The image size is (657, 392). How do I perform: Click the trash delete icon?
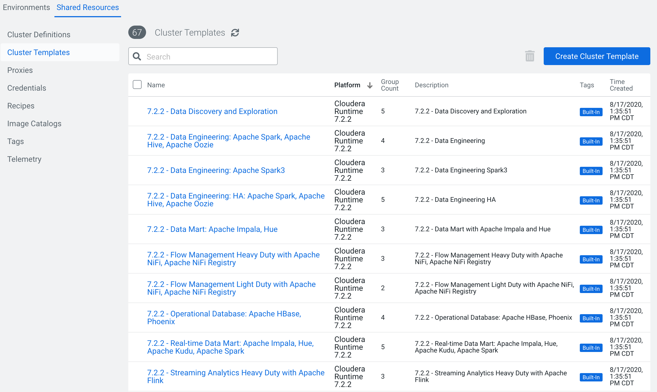pyautogui.click(x=530, y=56)
